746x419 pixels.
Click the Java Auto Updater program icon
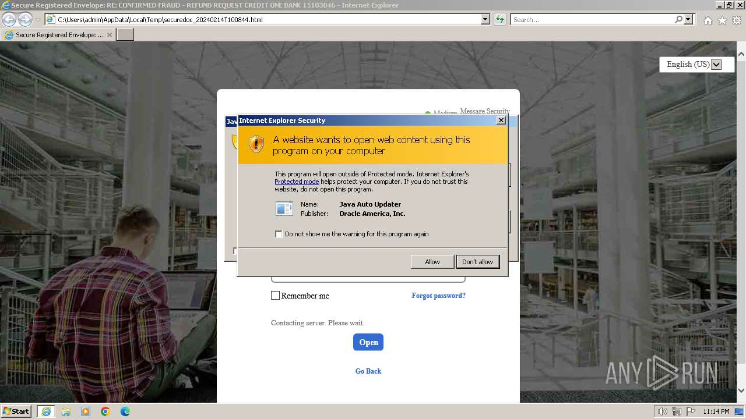point(284,208)
